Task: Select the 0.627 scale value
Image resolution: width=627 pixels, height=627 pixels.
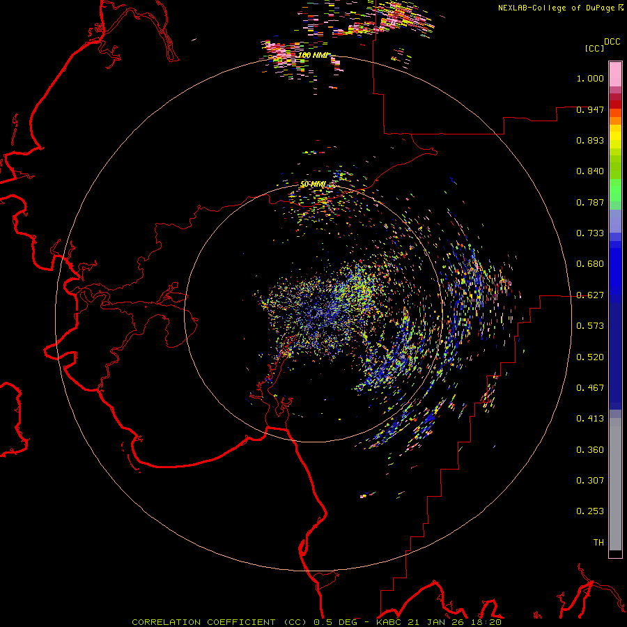Action: pyautogui.click(x=590, y=295)
